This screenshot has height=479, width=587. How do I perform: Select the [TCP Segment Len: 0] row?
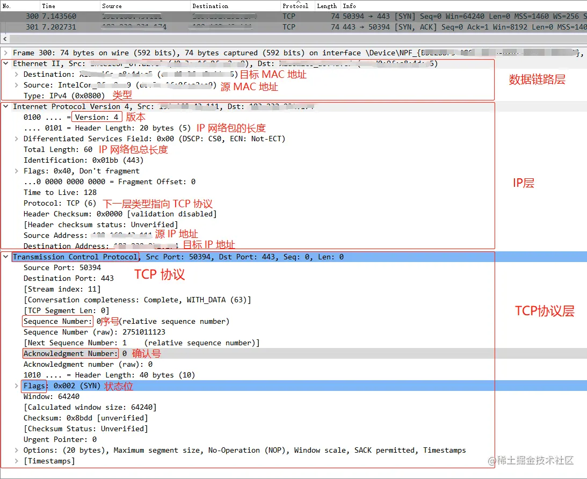66,310
